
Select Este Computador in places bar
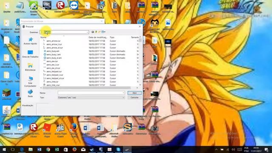[x=30, y=82]
